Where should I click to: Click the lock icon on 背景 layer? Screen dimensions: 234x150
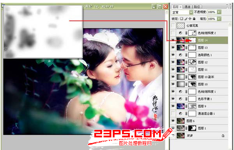(x=223, y=136)
